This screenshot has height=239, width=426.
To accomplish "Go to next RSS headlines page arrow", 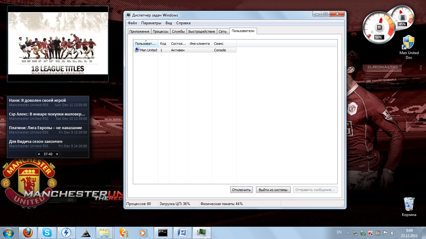I will click(57, 154).
